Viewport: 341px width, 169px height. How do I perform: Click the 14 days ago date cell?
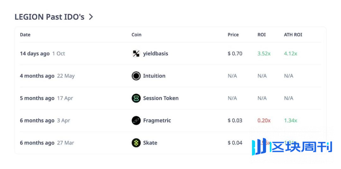pos(35,54)
